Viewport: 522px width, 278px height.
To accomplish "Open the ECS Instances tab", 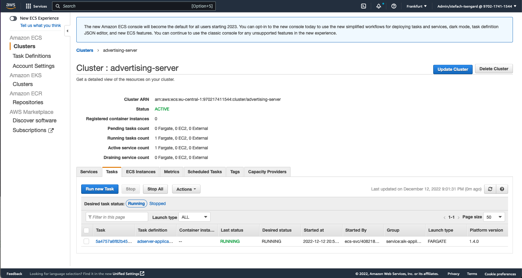I will tap(141, 172).
